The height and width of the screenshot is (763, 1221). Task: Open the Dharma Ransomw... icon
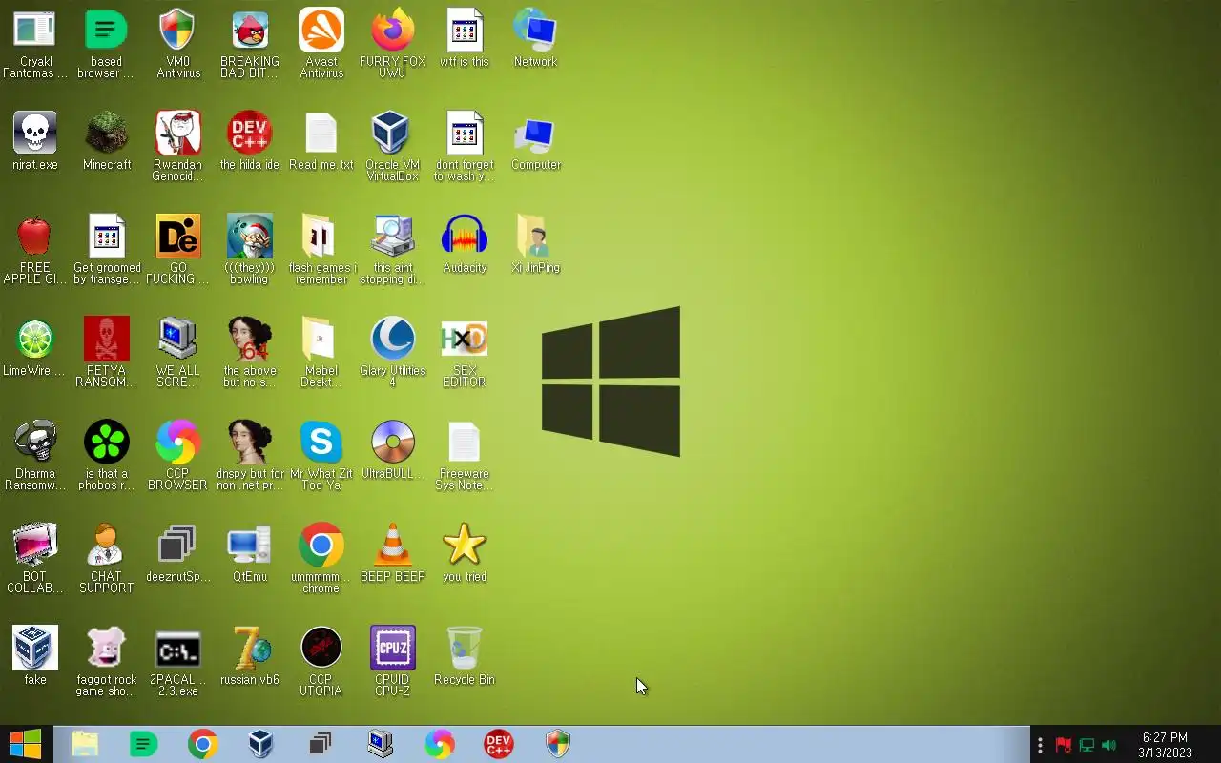coord(34,443)
